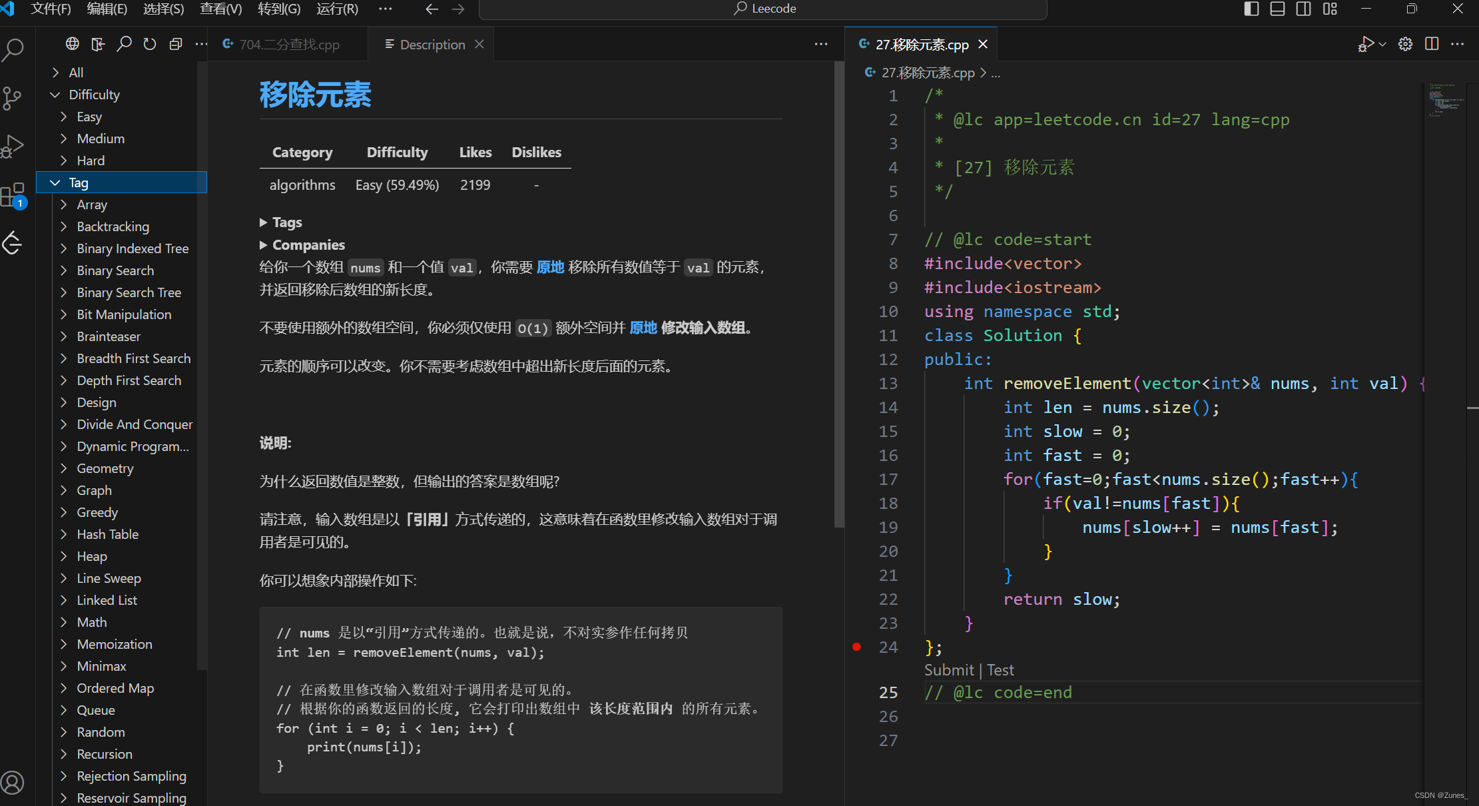The width and height of the screenshot is (1479, 806).
Task: Follow the 原地 link before 修改输入数组
Action: (x=643, y=328)
